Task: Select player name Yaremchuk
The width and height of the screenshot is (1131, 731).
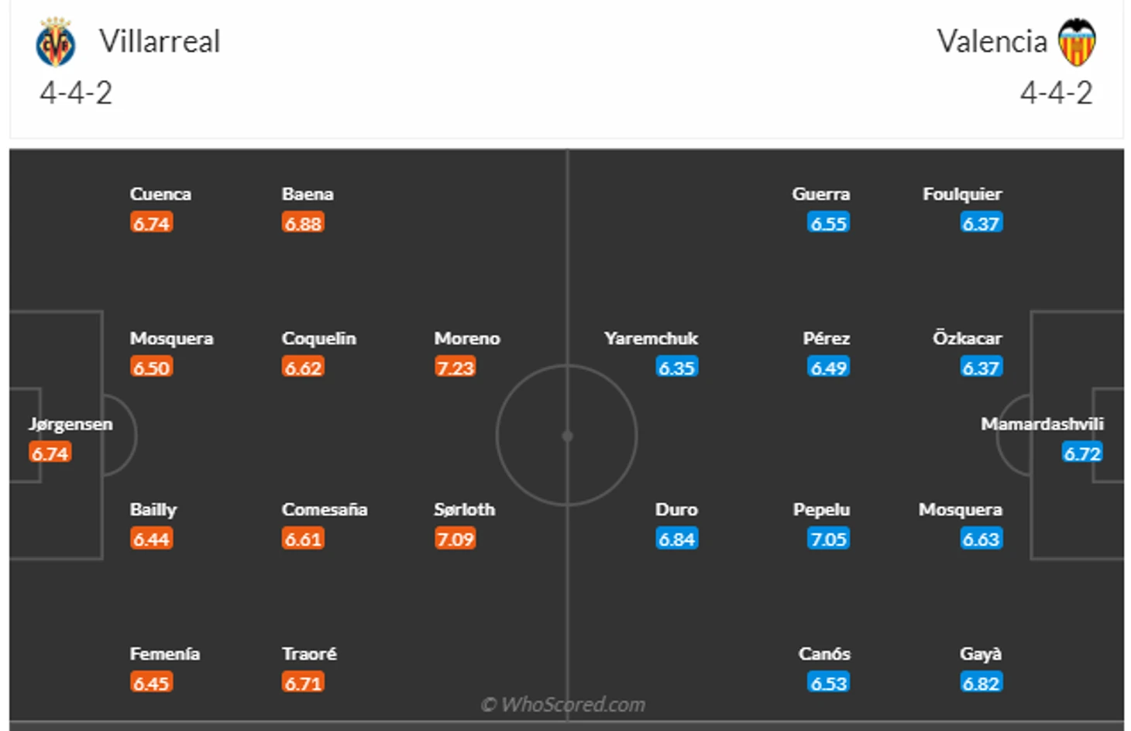Action: click(x=651, y=339)
